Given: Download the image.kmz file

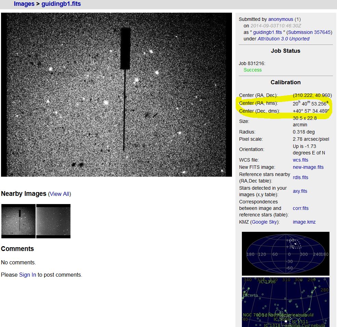Looking at the screenshot, I should tap(304, 222).
